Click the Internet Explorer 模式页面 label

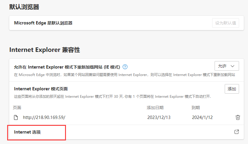click(x=41, y=89)
